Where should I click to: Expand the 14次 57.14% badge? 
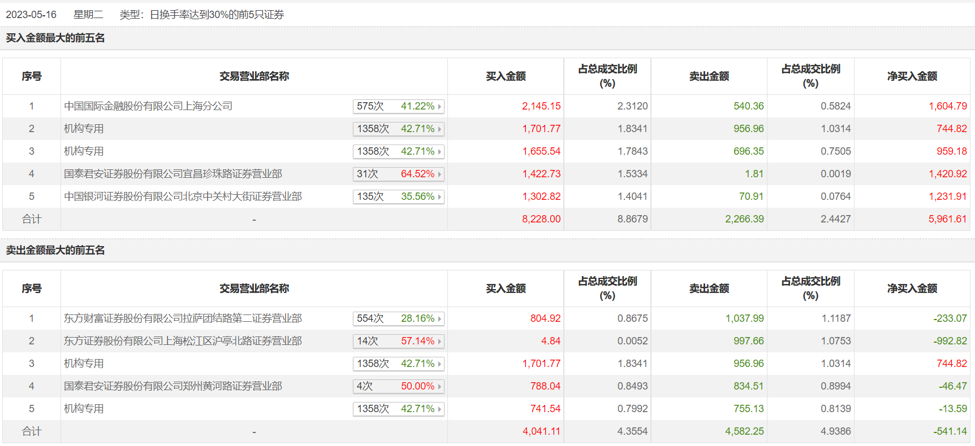[x=399, y=341]
